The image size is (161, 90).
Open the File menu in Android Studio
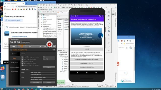(x=41, y=5)
